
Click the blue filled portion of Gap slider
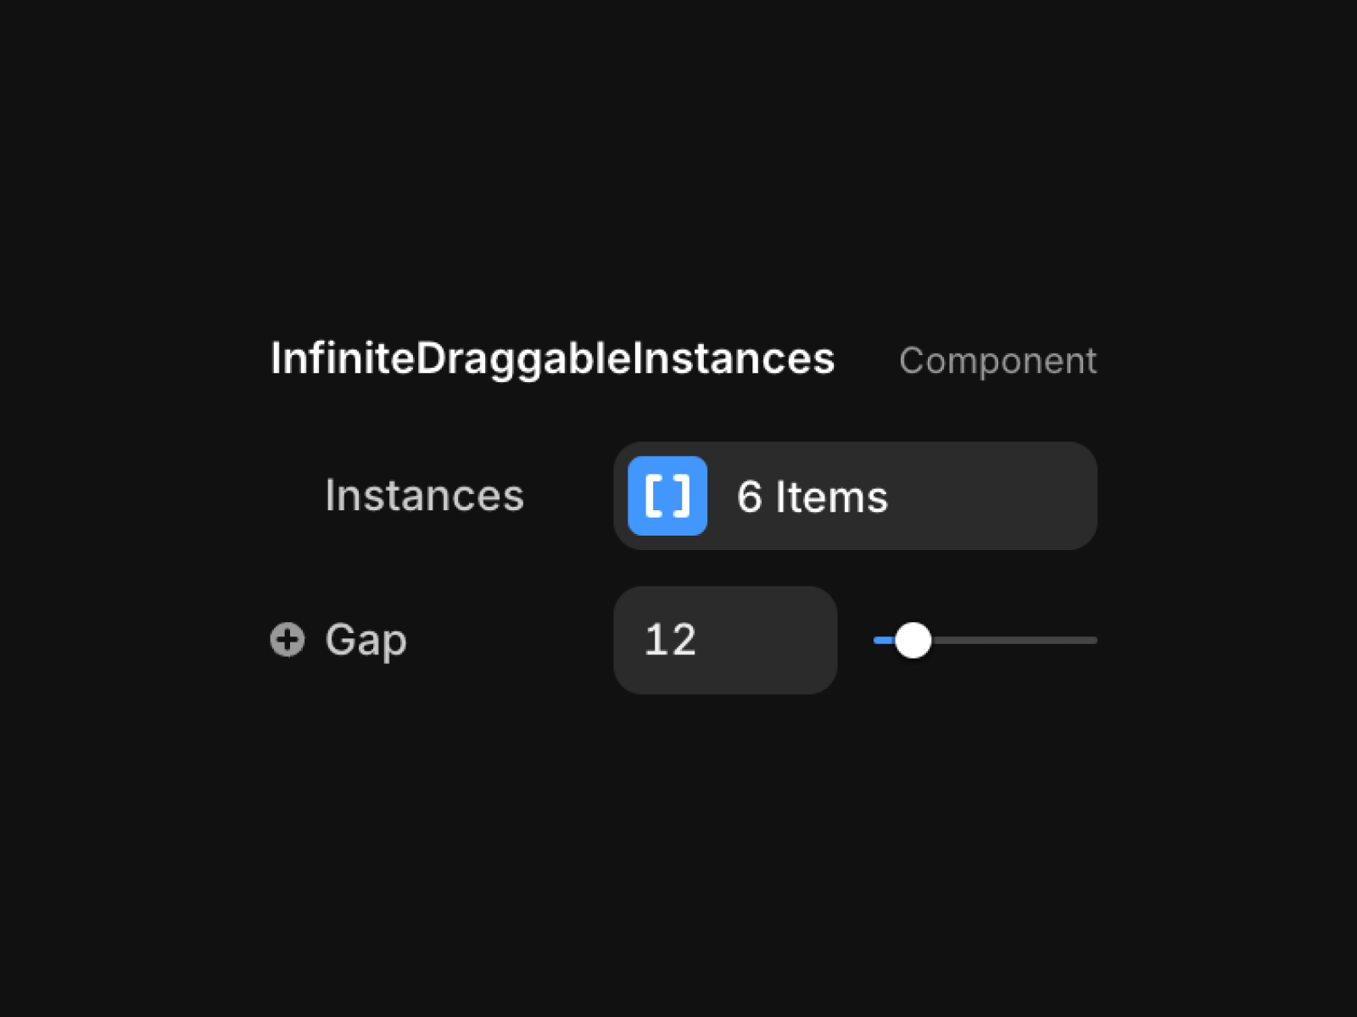point(884,640)
